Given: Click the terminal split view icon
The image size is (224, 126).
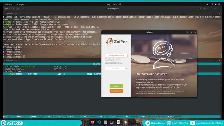Looking at the screenshot, I should coord(22,9).
